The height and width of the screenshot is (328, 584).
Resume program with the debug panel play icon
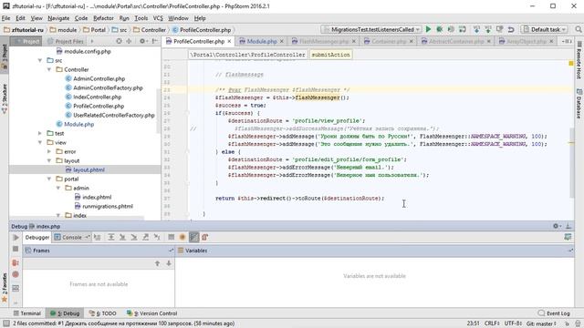[x=16, y=237]
